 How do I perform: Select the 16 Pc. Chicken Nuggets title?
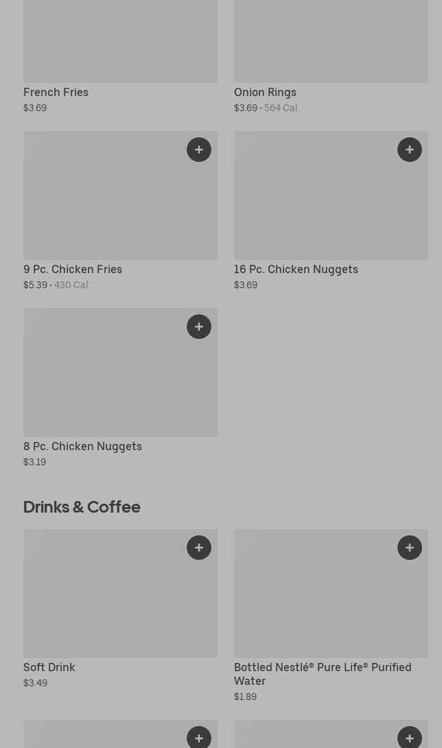pyautogui.click(x=296, y=269)
